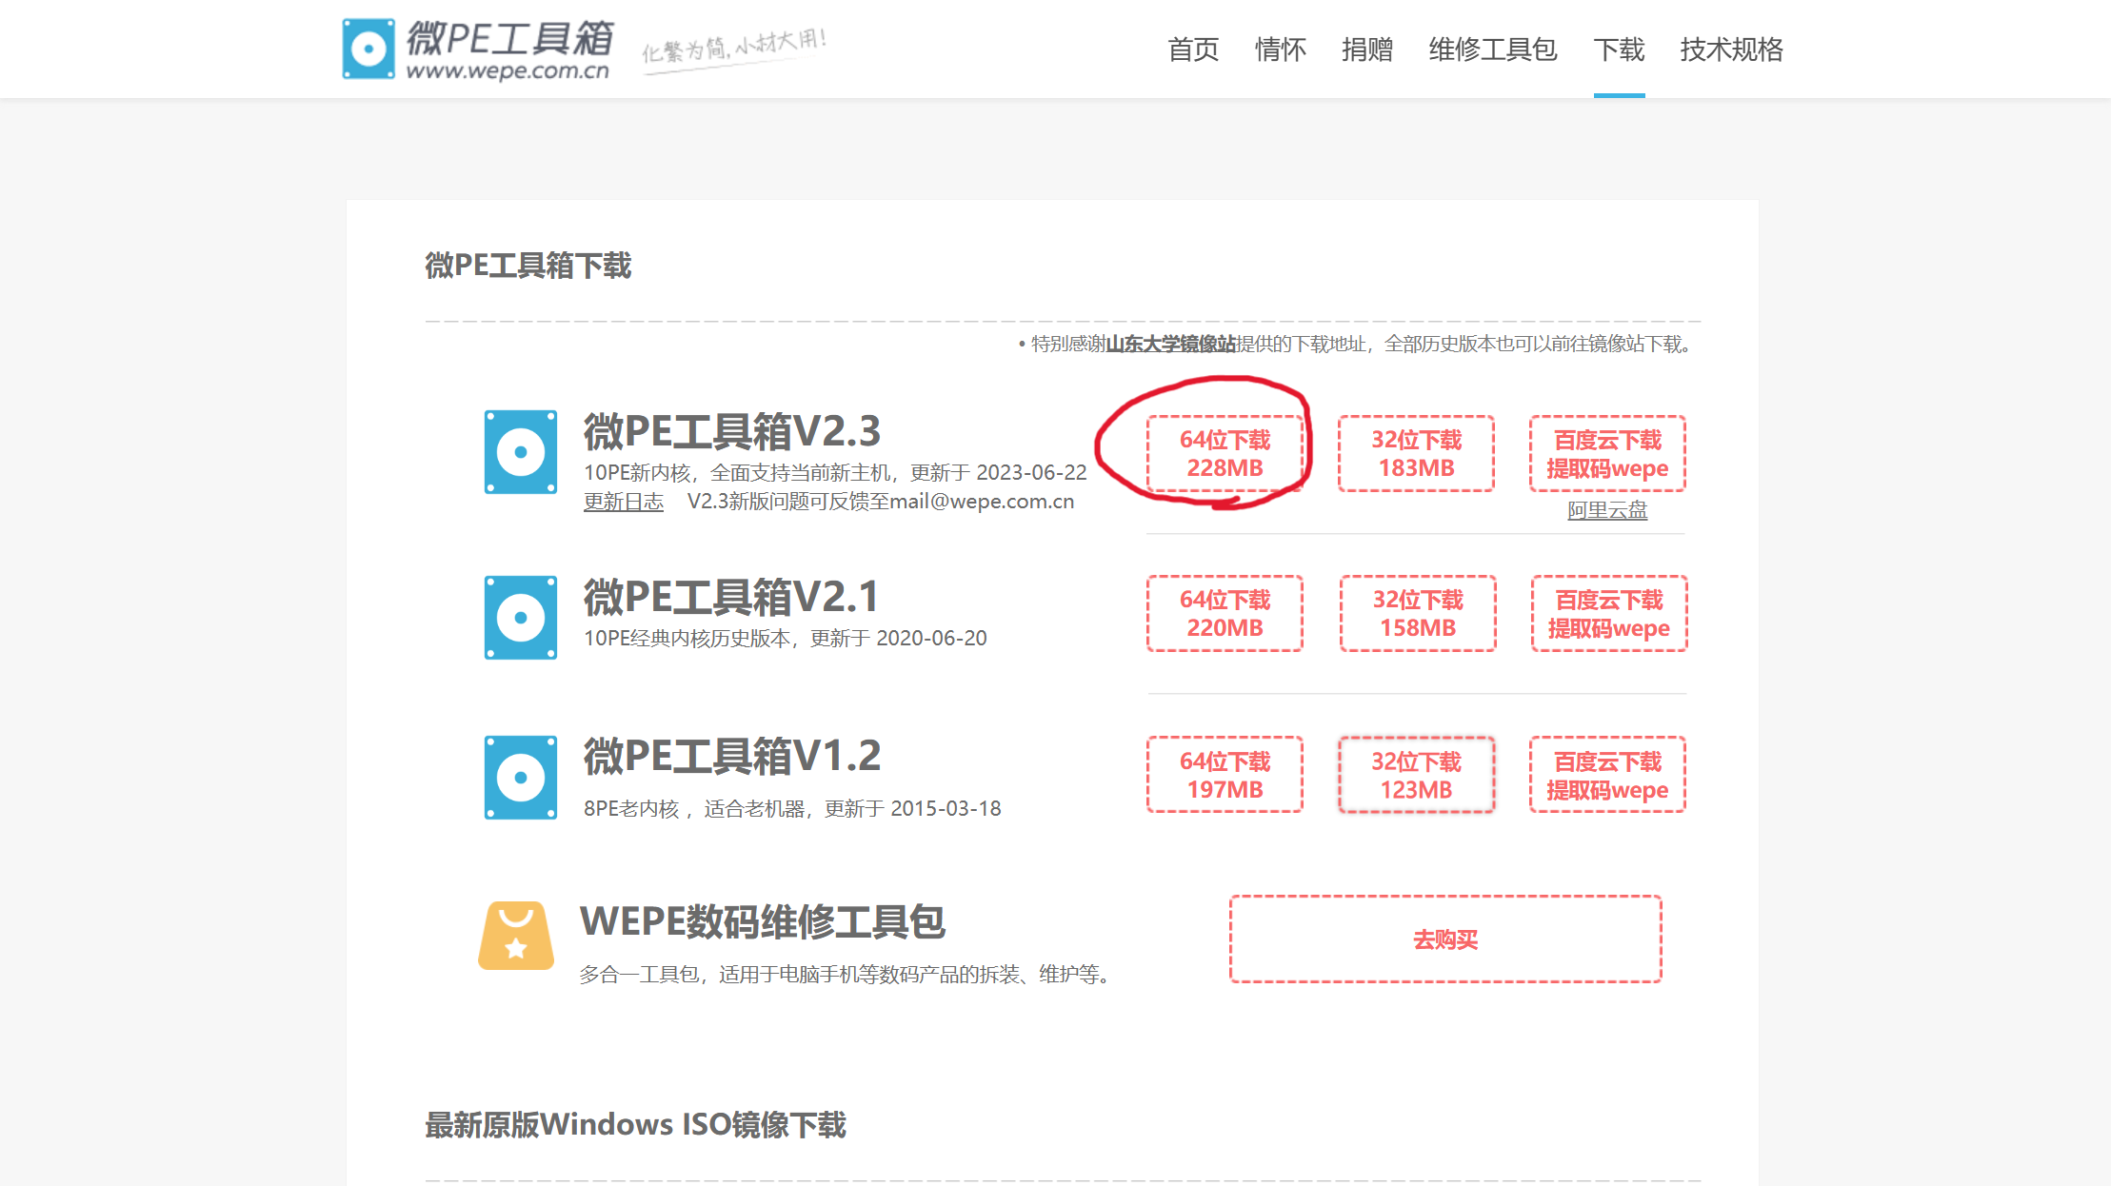Visit the 山东大学镜像站 mirror link

pos(1170,344)
